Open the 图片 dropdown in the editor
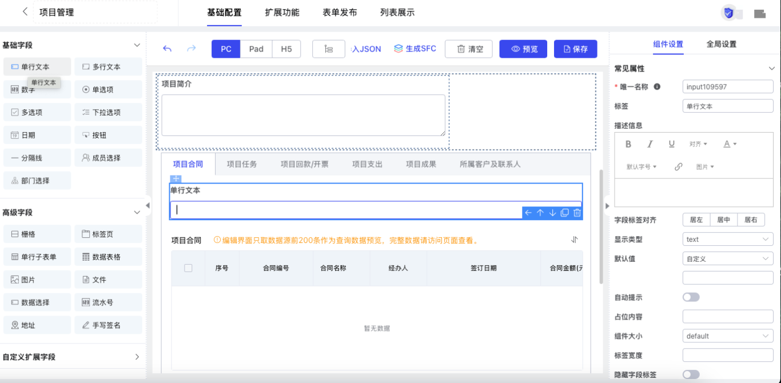Viewport: 781px width, 383px height. coord(705,167)
